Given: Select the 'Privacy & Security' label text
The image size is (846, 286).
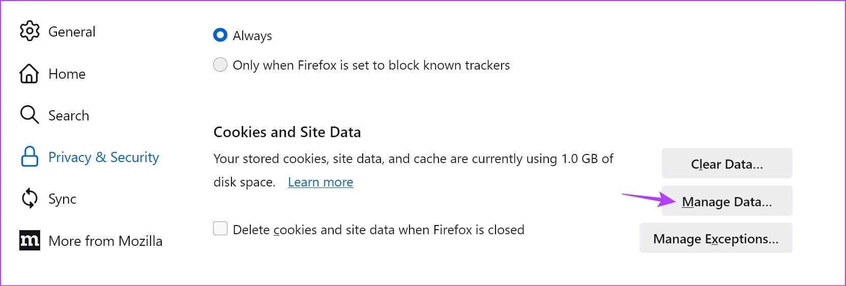Looking at the screenshot, I should (x=104, y=157).
